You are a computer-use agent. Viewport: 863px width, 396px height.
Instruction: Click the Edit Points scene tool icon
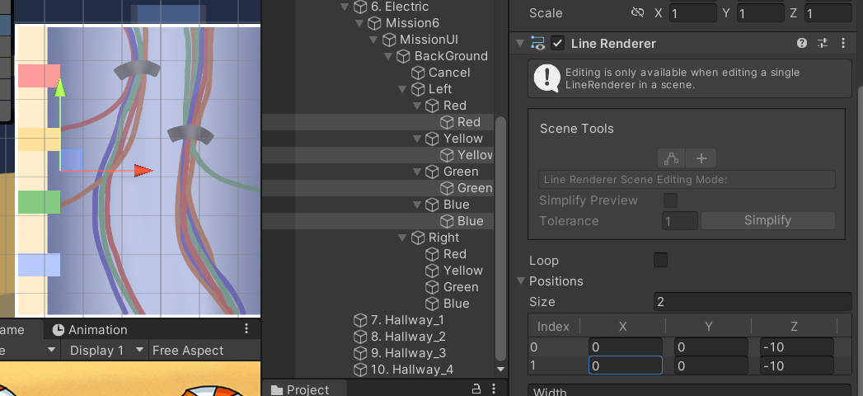pos(672,158)
